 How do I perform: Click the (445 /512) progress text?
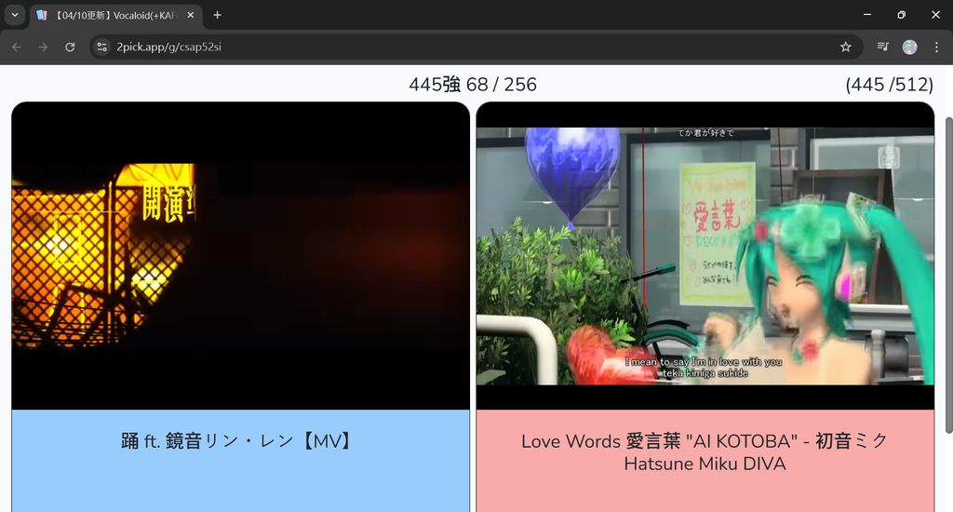(x=889, y=85)
